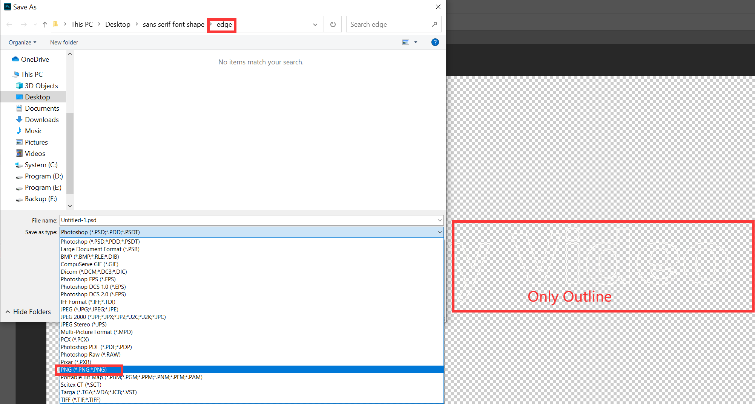Choose PCX format option
This screenshot has width=755, height=404.
[x=252, y=340]
